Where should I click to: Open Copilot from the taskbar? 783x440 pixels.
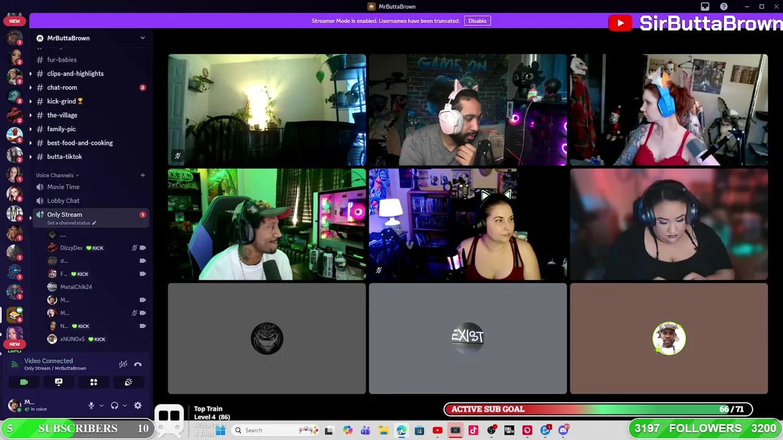(347, 430)
